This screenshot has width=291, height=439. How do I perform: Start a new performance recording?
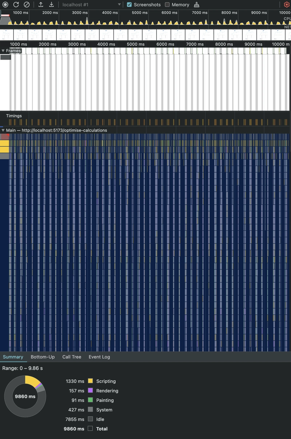[x=5, y=5]
